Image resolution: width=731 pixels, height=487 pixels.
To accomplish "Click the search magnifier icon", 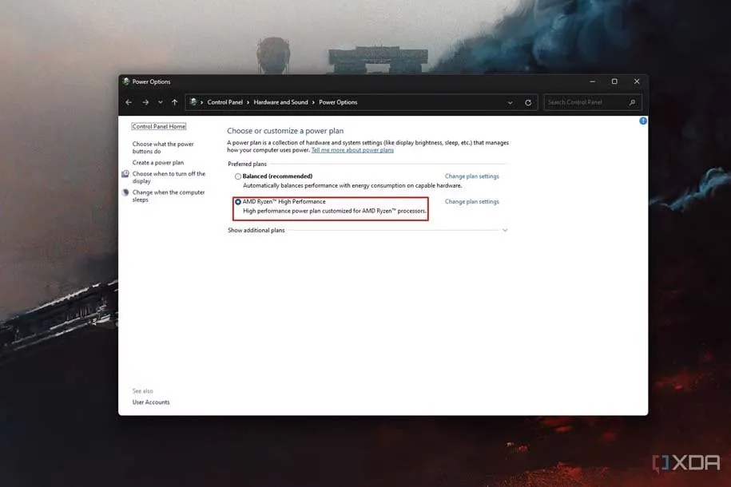I will (x=633, y=102).
